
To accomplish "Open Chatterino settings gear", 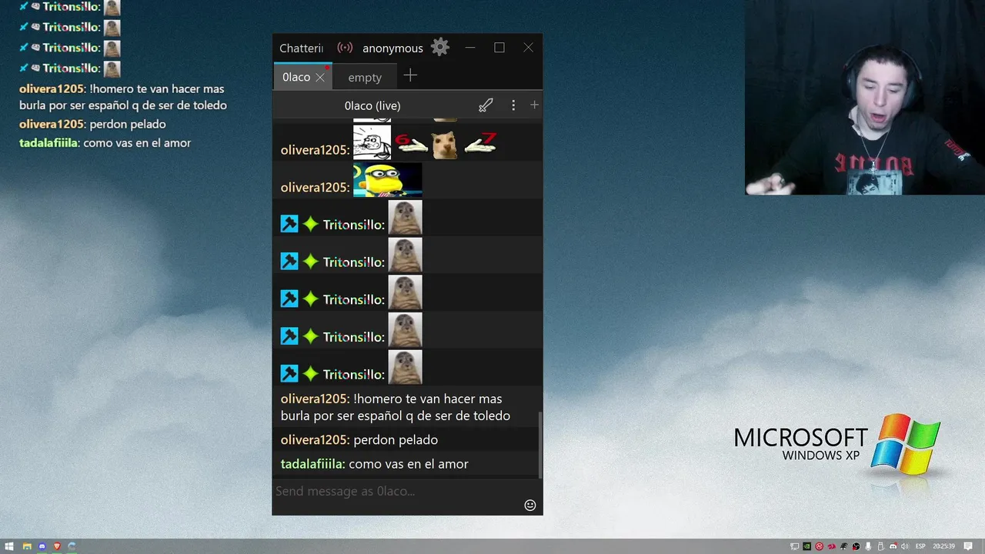I will pyautogui.click(x=440, y=48).
